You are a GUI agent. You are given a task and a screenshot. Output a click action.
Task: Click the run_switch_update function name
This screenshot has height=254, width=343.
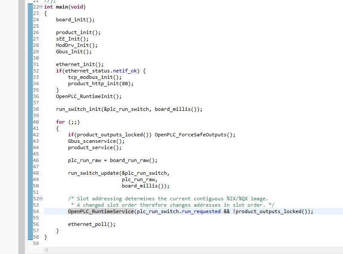(93, 173)
